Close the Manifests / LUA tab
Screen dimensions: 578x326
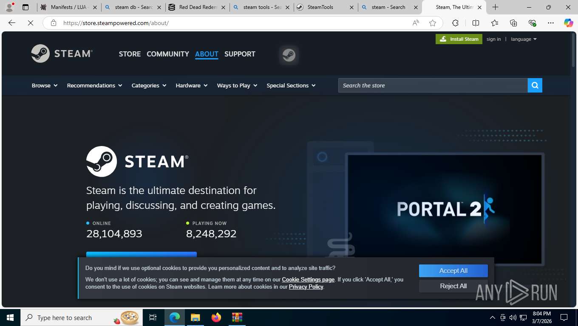[95, 7]
